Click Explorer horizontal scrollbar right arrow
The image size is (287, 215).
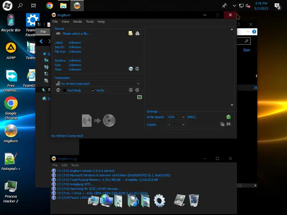(255, 185)
